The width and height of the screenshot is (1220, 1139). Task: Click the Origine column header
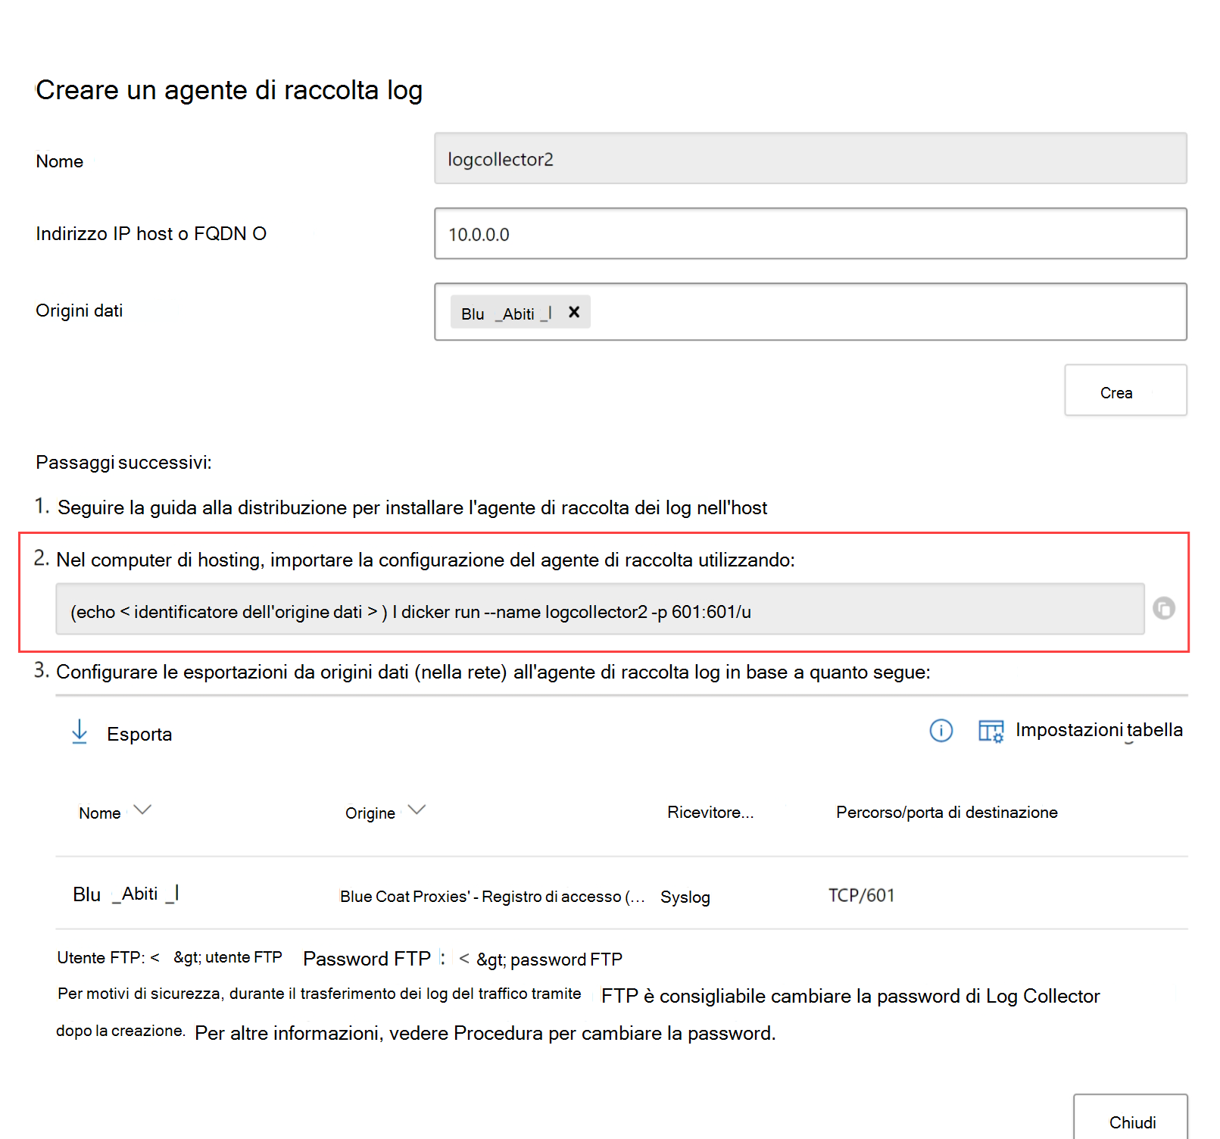[x=370, y=813]
